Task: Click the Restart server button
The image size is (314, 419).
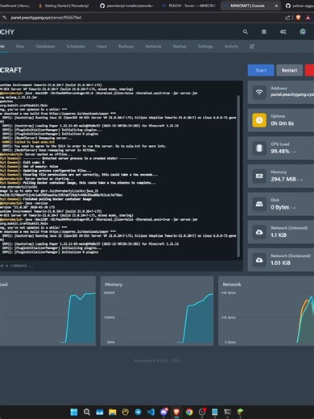Action: tap(289, 70)
